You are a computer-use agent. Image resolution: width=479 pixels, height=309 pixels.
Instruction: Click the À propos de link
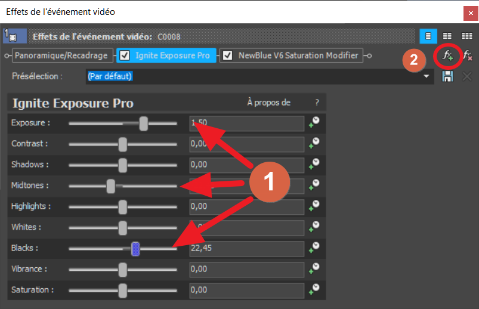[x=269, y=103]
